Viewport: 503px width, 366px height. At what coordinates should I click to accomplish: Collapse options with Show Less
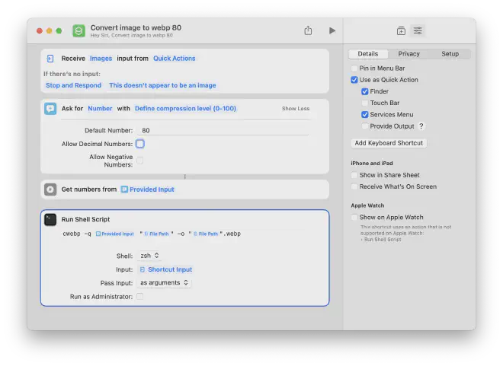[x=296, y=109]
